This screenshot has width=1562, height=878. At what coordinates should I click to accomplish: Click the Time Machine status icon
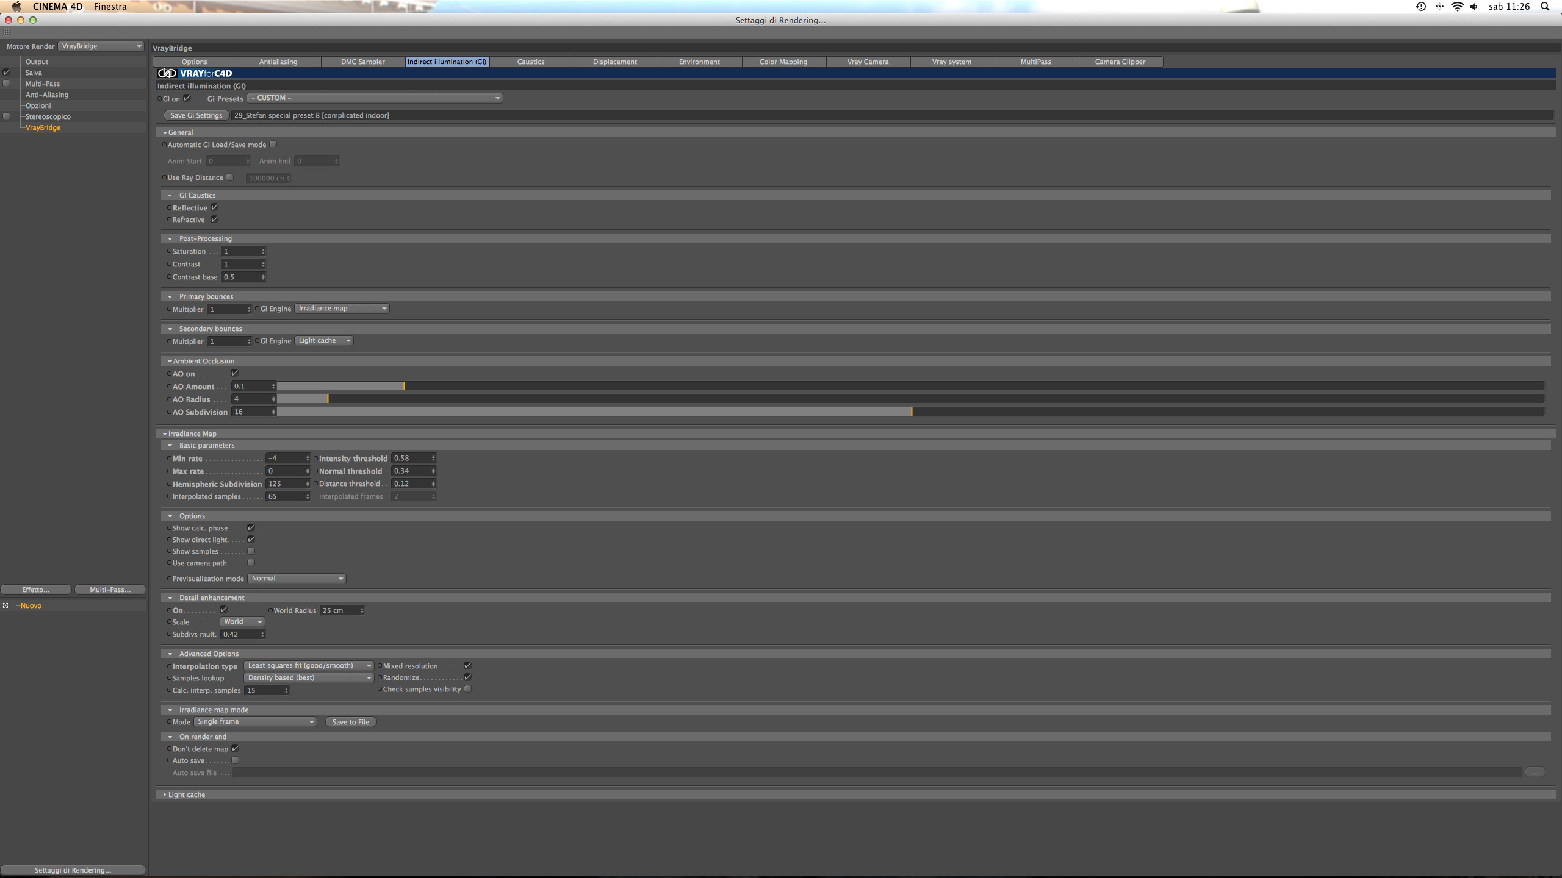point(1420,7)
